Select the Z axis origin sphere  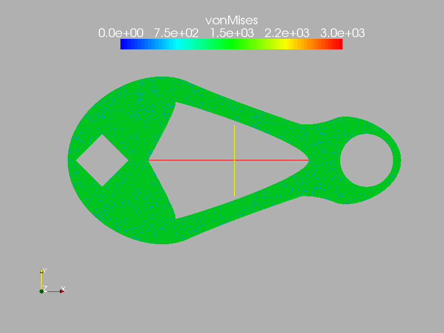coord(42,291)
